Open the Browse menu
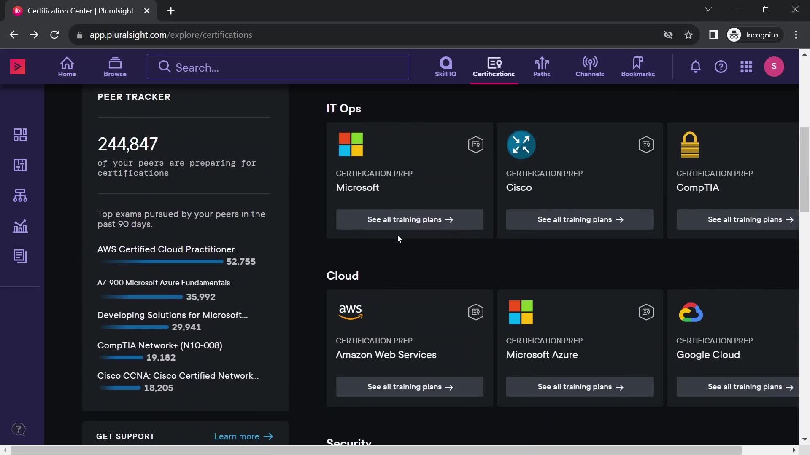Screen dimensions: 810x455 [x=115, y=67]
